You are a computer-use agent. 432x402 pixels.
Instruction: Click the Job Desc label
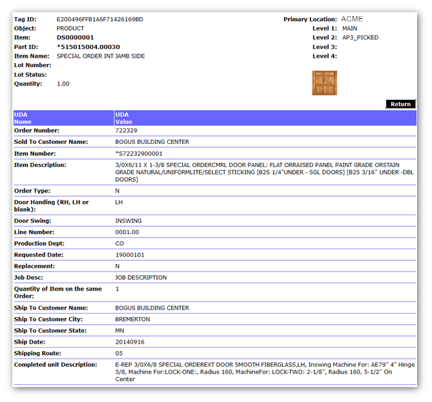pos(29,278)
